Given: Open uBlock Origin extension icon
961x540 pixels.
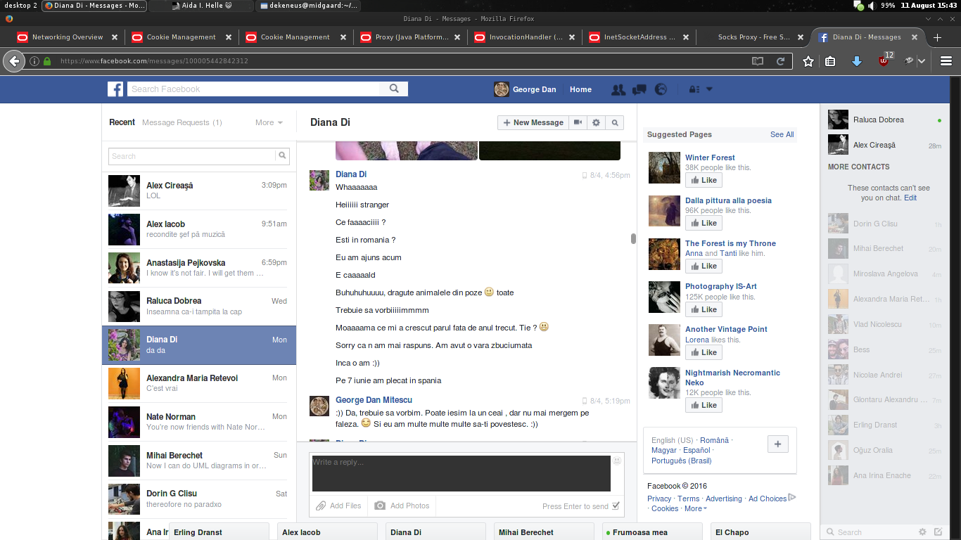Looking at the screenshot, I should click(884, 60).
